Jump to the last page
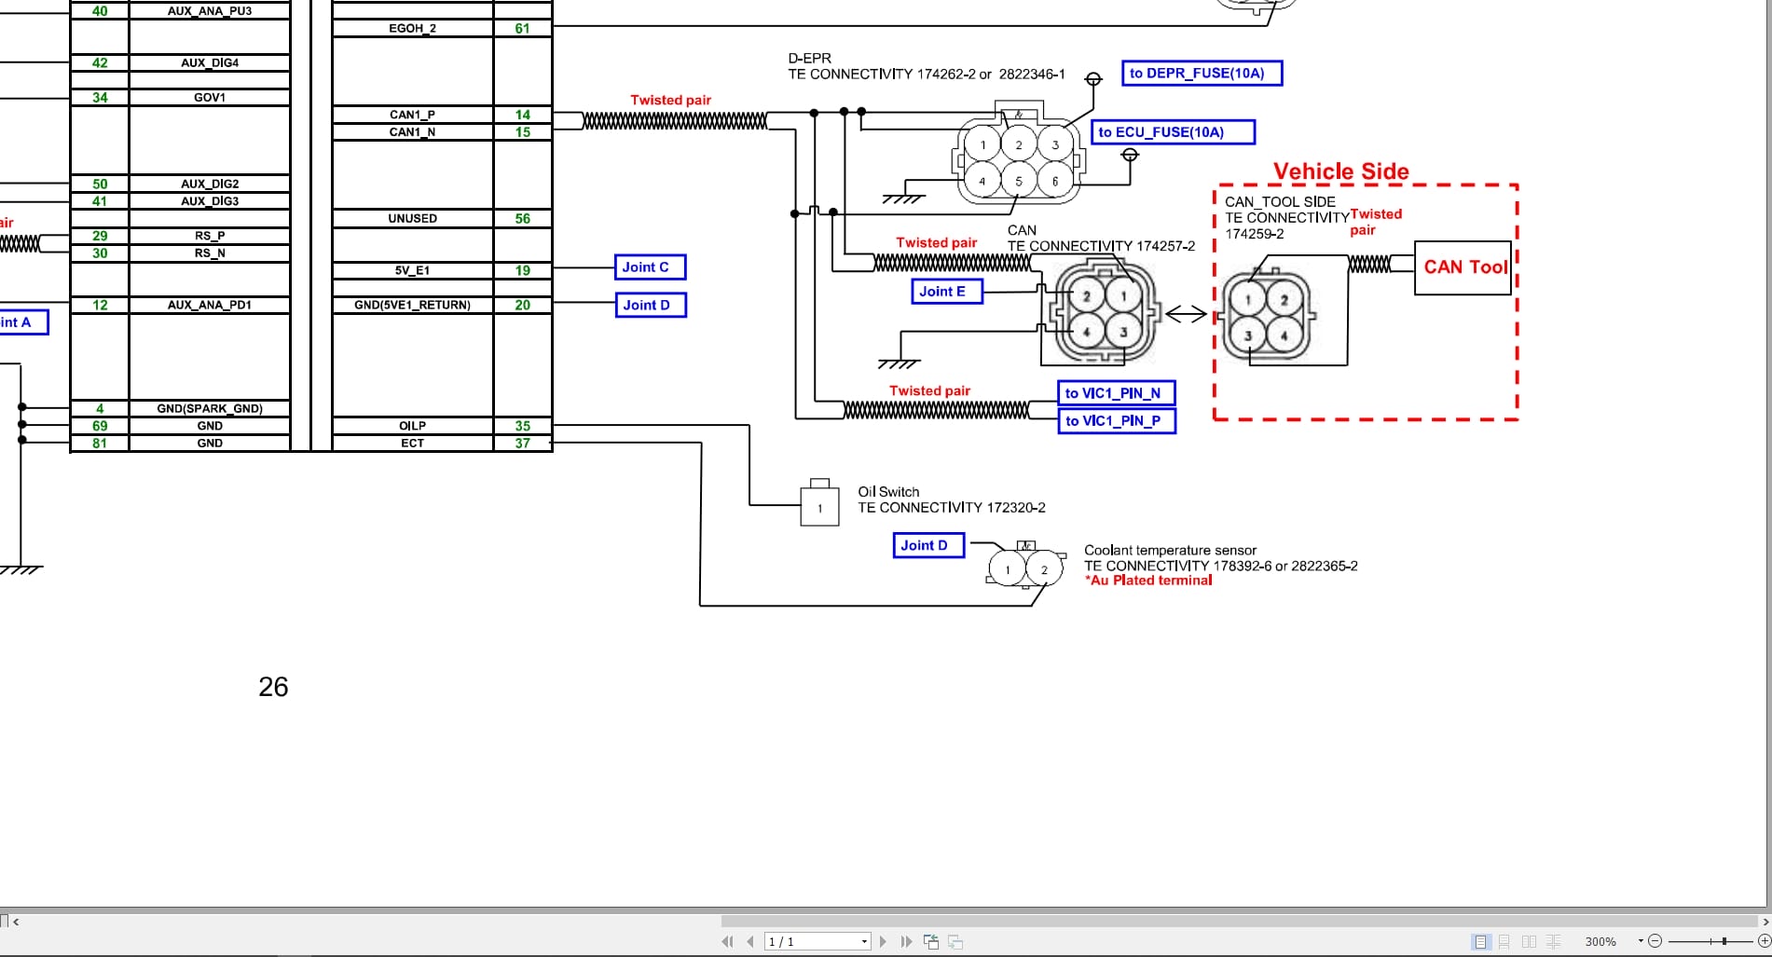The image size is (1772, 957). click(906, 942)
